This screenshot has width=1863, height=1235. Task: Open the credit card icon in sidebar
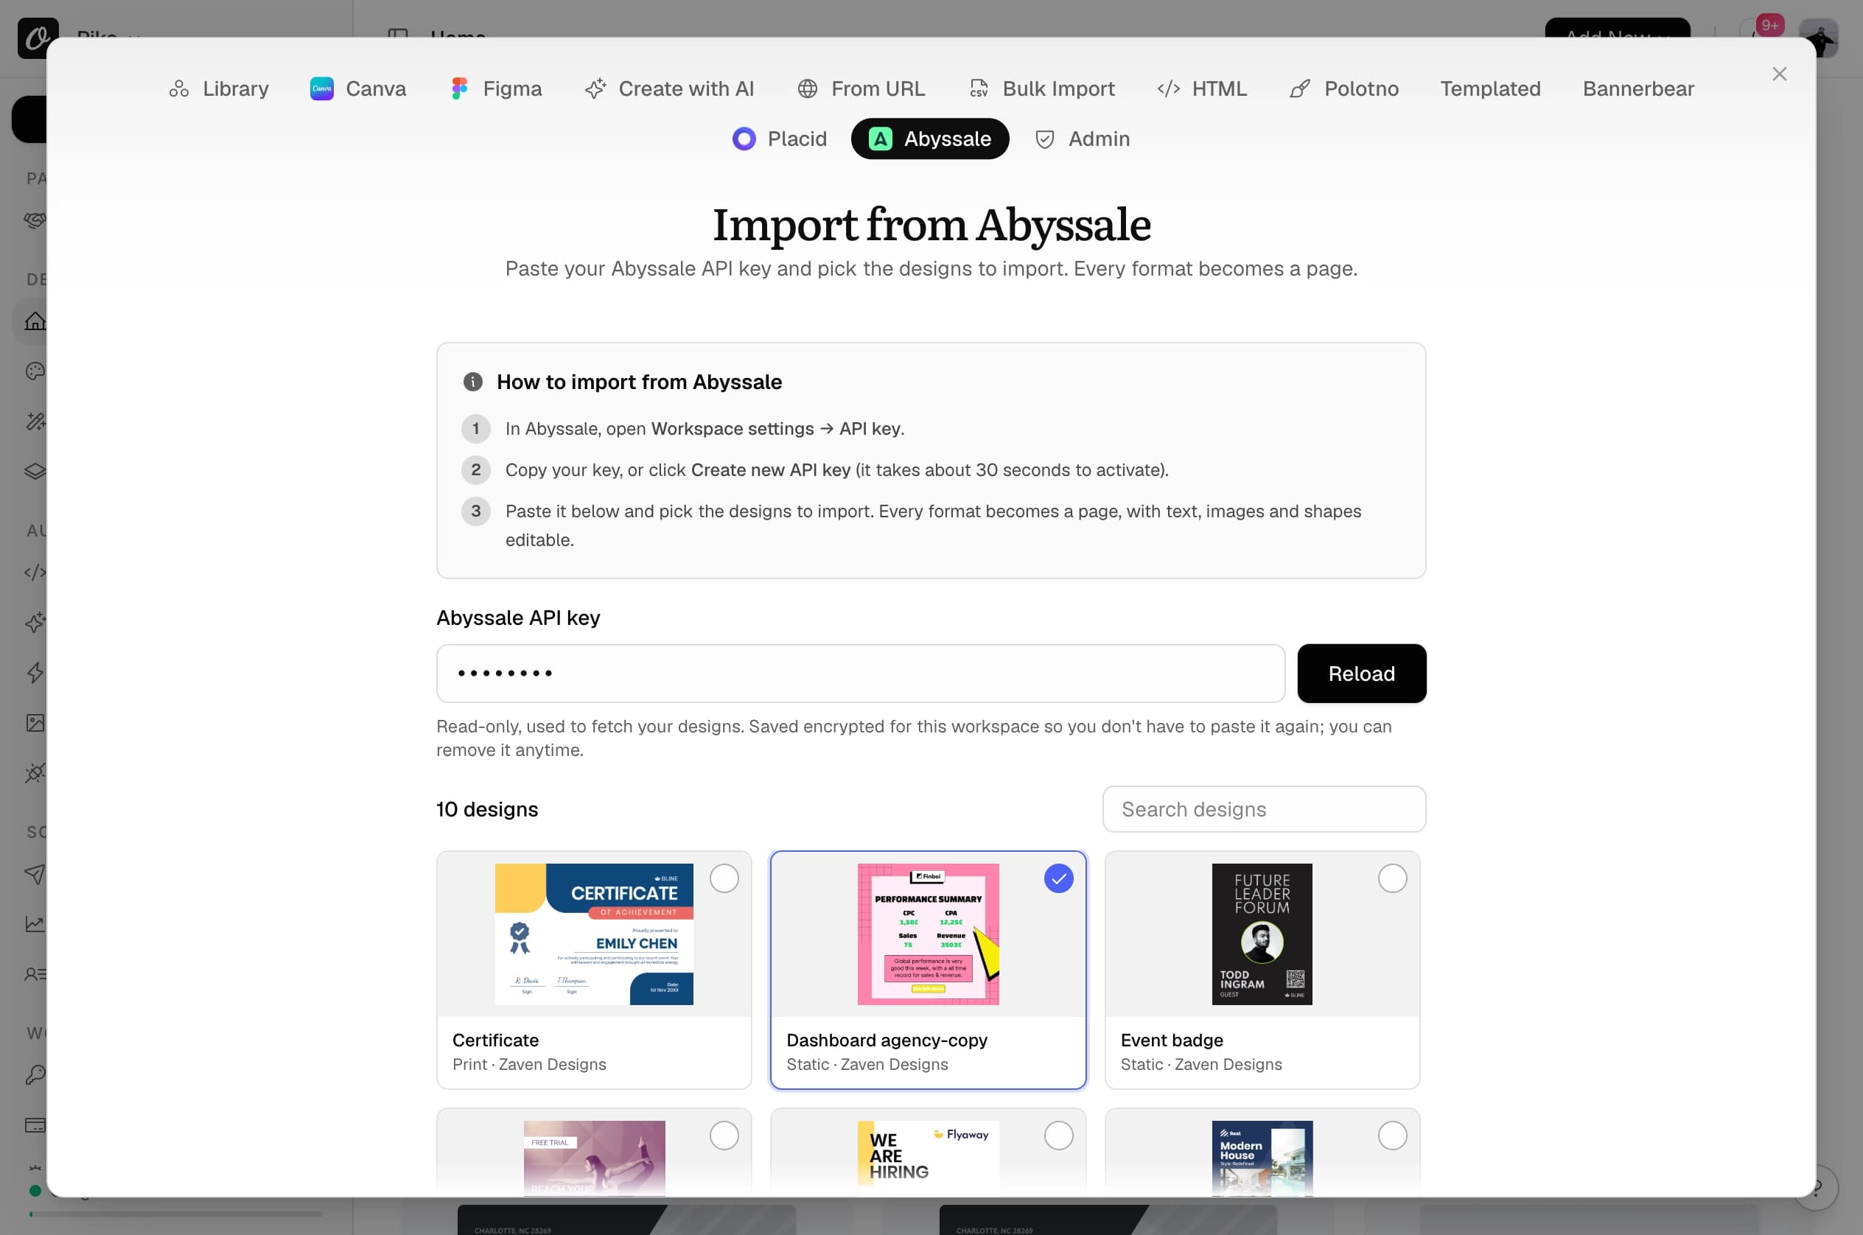coord(35,1124)
